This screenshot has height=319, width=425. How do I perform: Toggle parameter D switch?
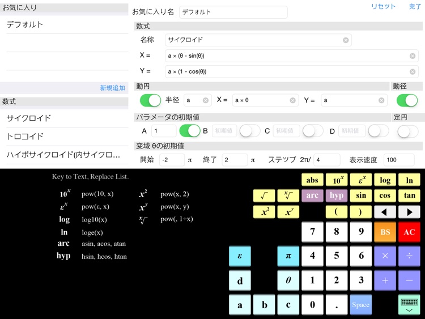pyautogui.click(x=379, y=131)
